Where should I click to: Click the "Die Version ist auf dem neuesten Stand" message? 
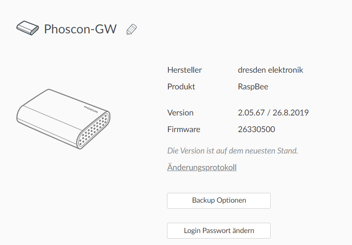(x=233, y=151)
